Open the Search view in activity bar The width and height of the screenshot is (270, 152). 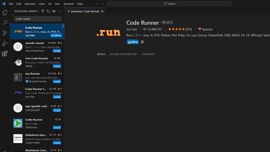(x=5, y=22)
